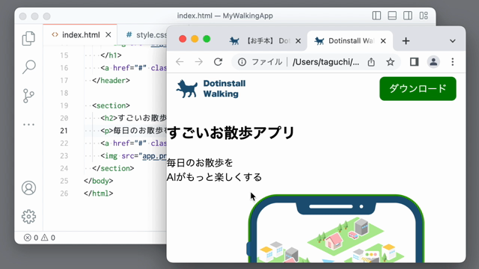Viewport: 479px width, 269px height.
Task: Toggle the bottom panel layout icon
Action: coord(392,16)
